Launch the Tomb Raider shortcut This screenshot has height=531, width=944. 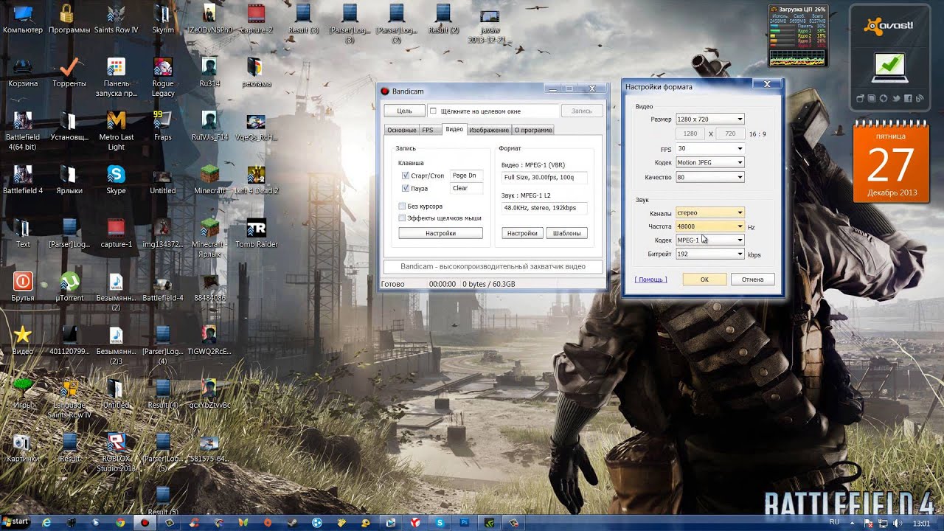coord(256,232)
